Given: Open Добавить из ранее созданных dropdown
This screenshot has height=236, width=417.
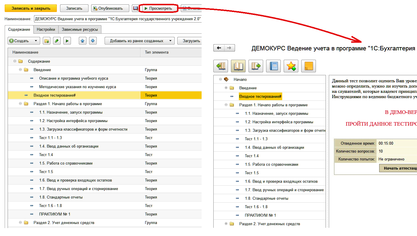Looking at the screenshot, I should coord(171,41).
